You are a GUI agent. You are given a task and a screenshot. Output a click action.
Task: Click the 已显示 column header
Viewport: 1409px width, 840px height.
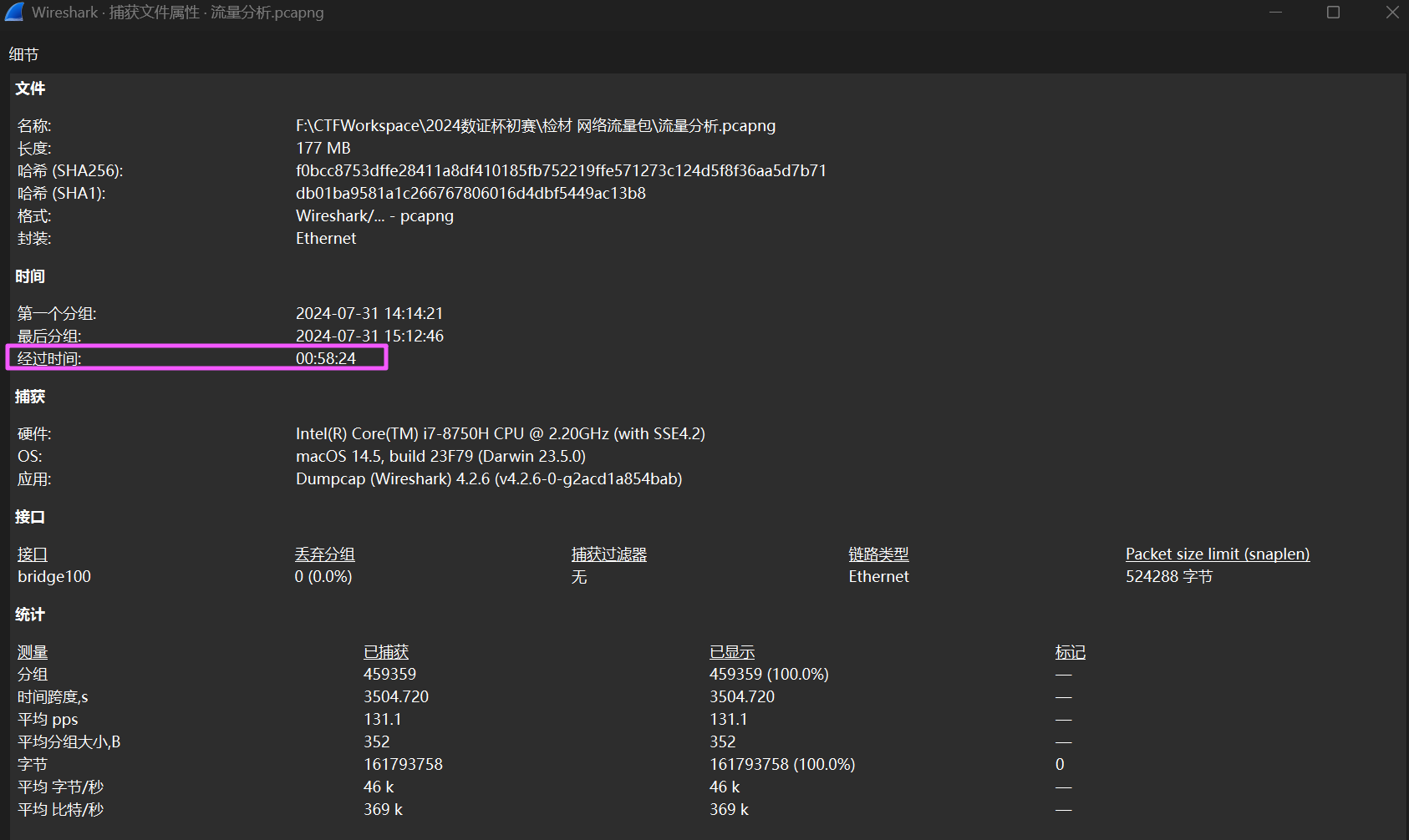click(732, 651)
